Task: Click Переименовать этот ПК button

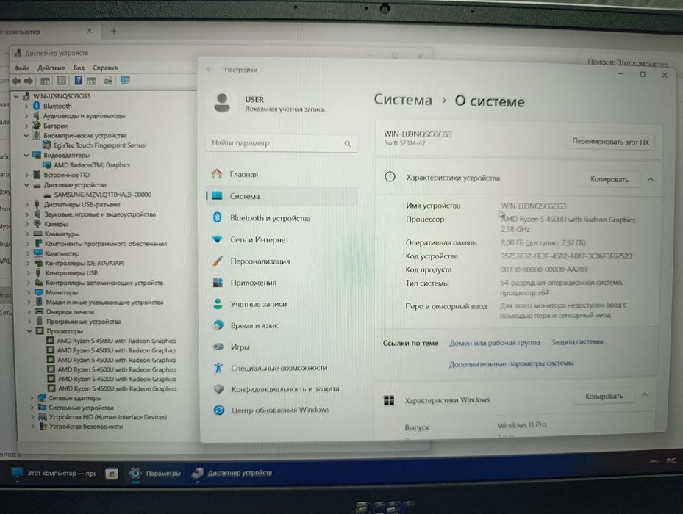Action: (x=610, y=142)
